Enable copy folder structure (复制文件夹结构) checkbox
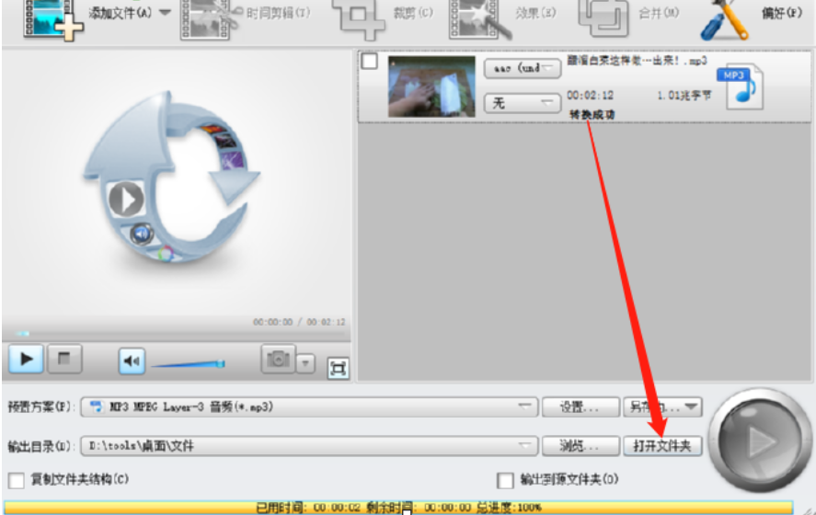Viewport: 816px width, 515px height. point(17,480)
